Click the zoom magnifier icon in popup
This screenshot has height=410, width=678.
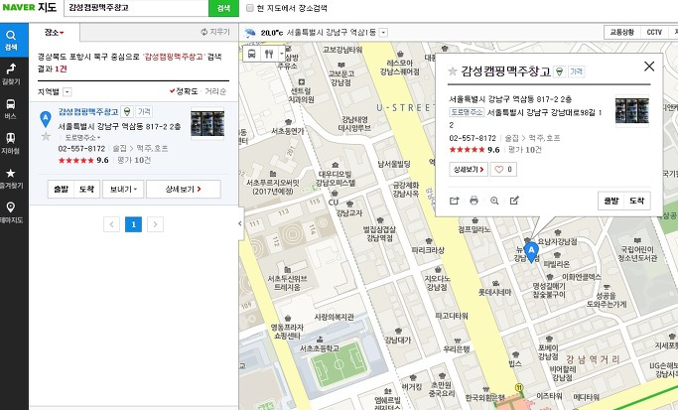tap(494, 201)
